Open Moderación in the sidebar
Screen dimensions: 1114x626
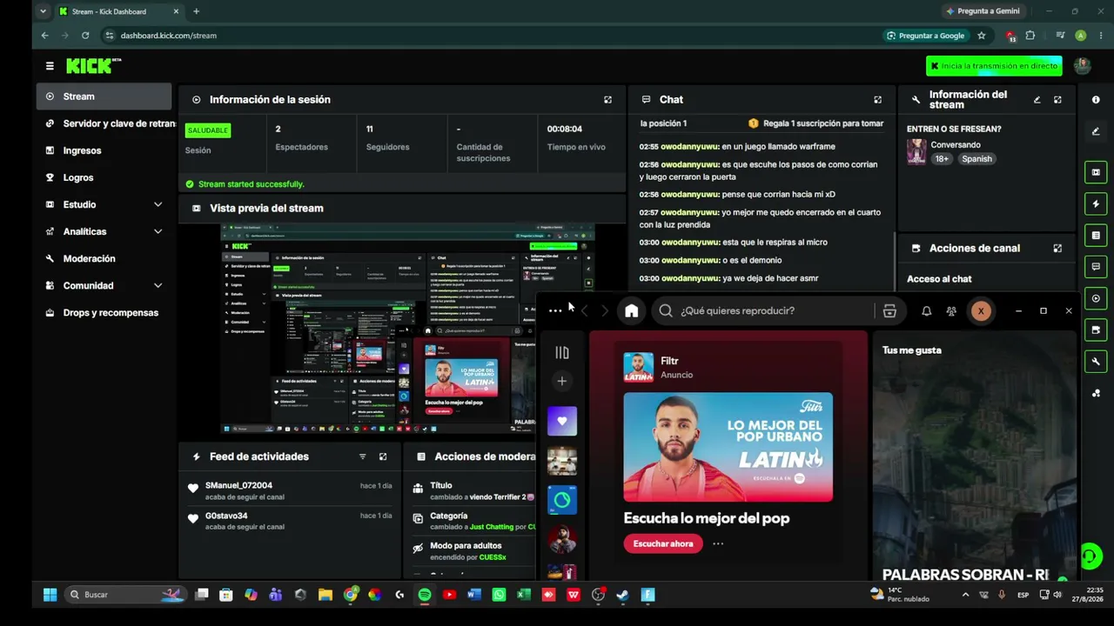pyautogui.click(x=104, y=258)
